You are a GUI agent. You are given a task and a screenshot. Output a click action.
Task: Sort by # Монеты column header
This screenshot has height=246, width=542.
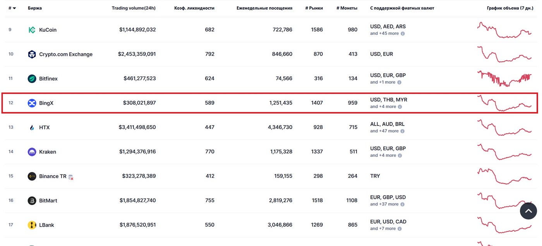(347, 8)
